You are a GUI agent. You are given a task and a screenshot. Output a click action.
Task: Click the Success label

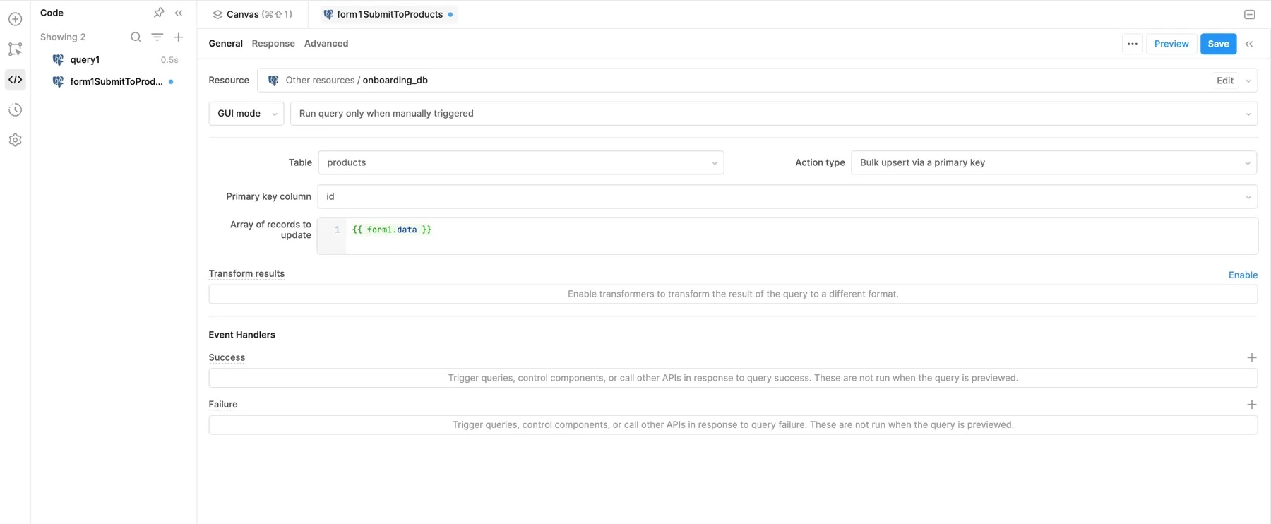(x=227, y=357)
